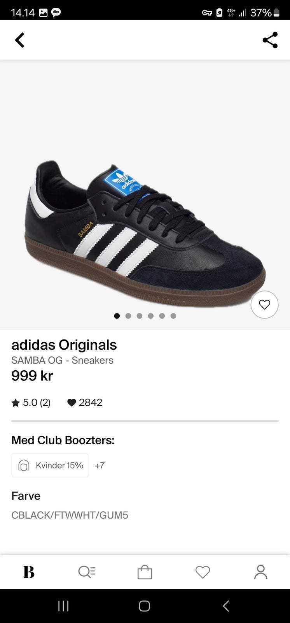Jump to last product image dot

coord(173,316)
